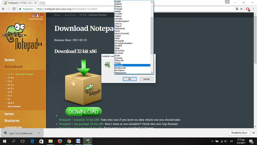Click Προβολή όλων downloads button
Screen dimensions: 257x145
click(x=239, y=133)
